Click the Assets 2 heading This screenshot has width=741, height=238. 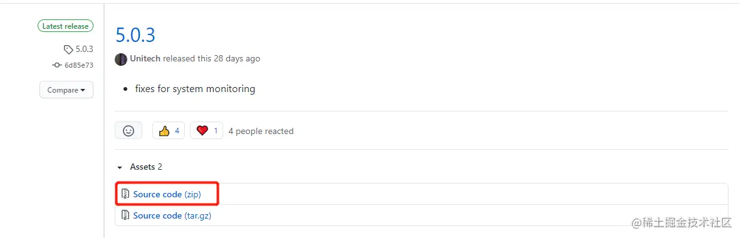(146, 167)
